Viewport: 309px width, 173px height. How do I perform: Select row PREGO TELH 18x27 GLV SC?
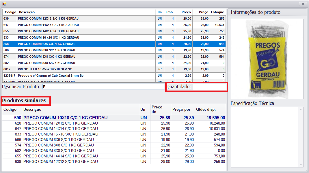114,69
